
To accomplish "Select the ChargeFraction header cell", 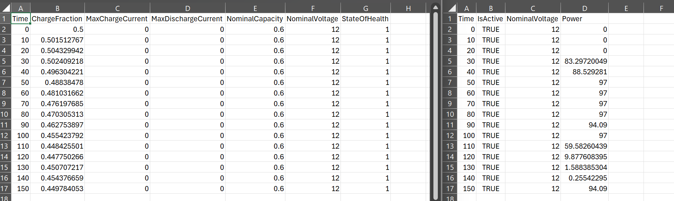I will click(x=57, y=19).
